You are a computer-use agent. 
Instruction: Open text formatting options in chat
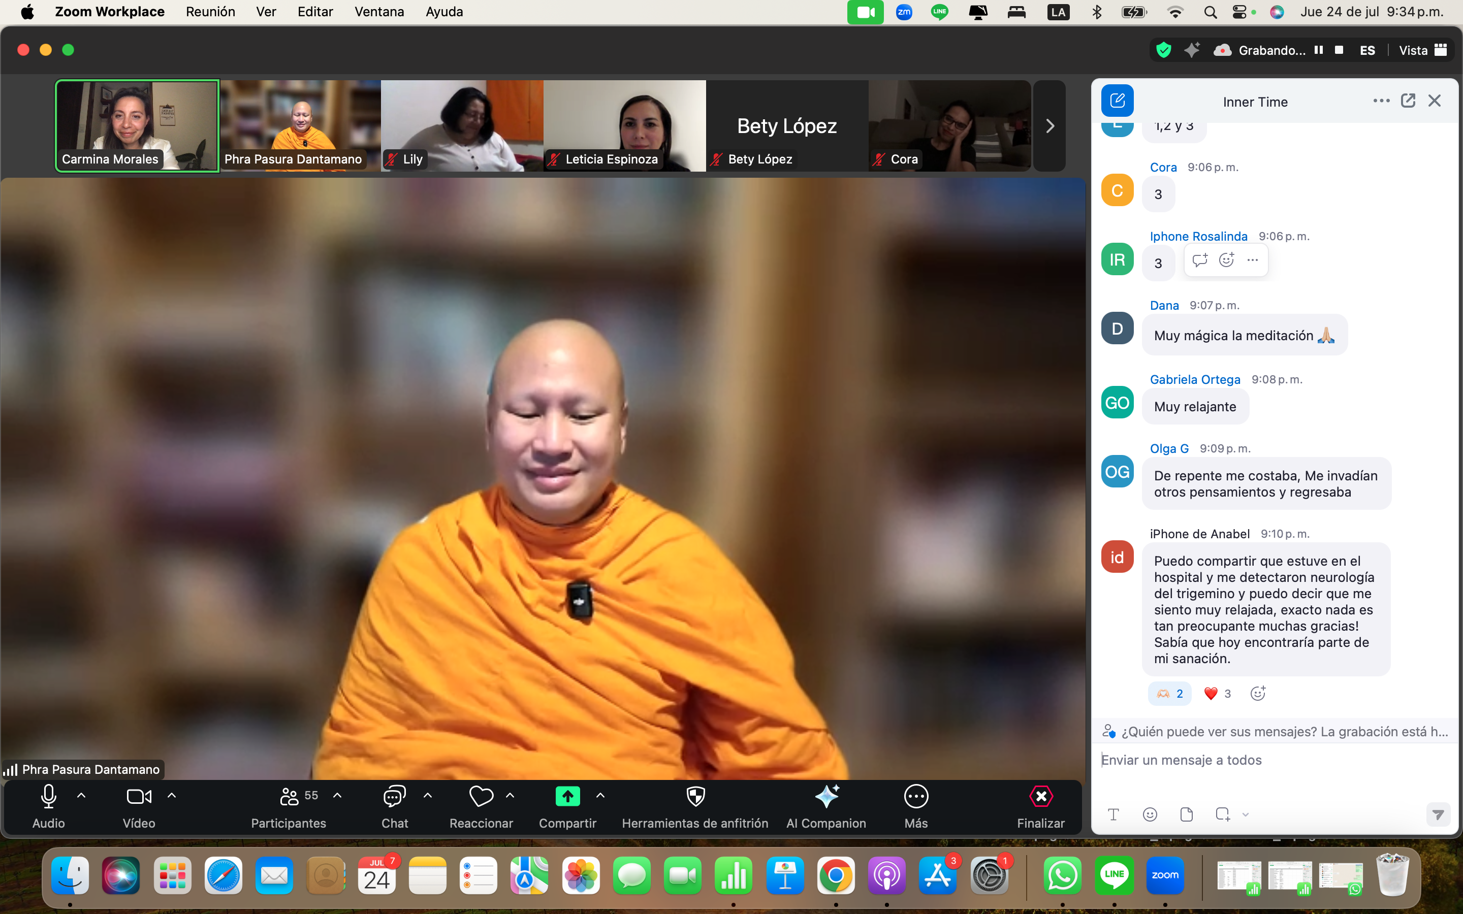[x=1114, y=814]
